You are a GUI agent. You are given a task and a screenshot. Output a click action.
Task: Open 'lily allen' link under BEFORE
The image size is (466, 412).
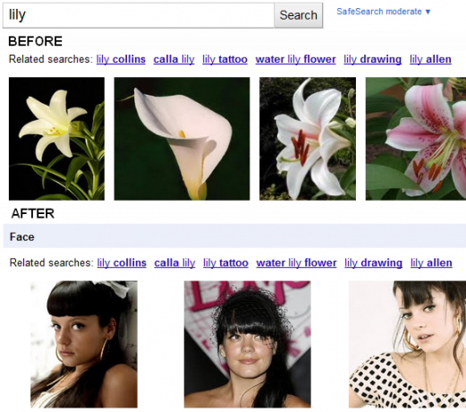pyautogui.click(x=430, y=59)
